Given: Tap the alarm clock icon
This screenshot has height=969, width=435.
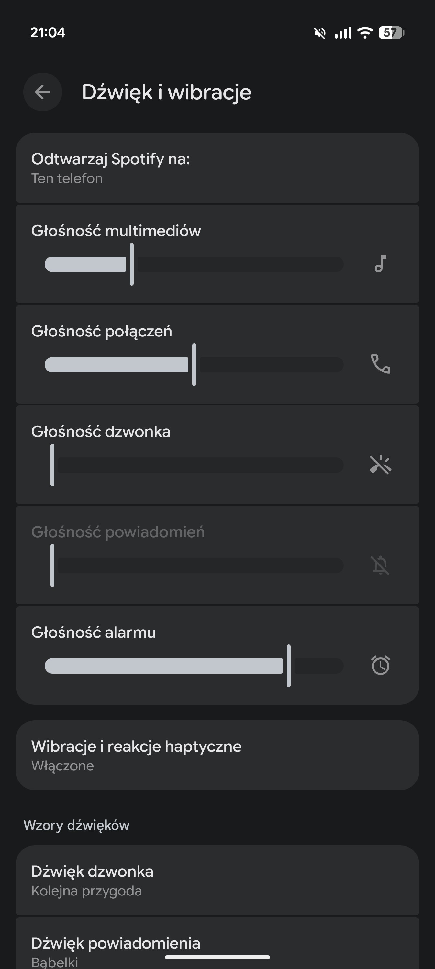Looking at the screenshot, I should [x=381, y=666].
